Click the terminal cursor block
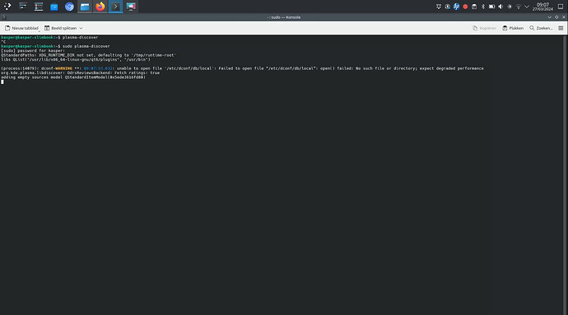 [x=2, y=81]
